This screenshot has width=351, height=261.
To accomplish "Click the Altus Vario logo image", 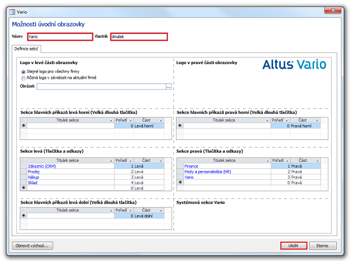I will pos(294,65).
